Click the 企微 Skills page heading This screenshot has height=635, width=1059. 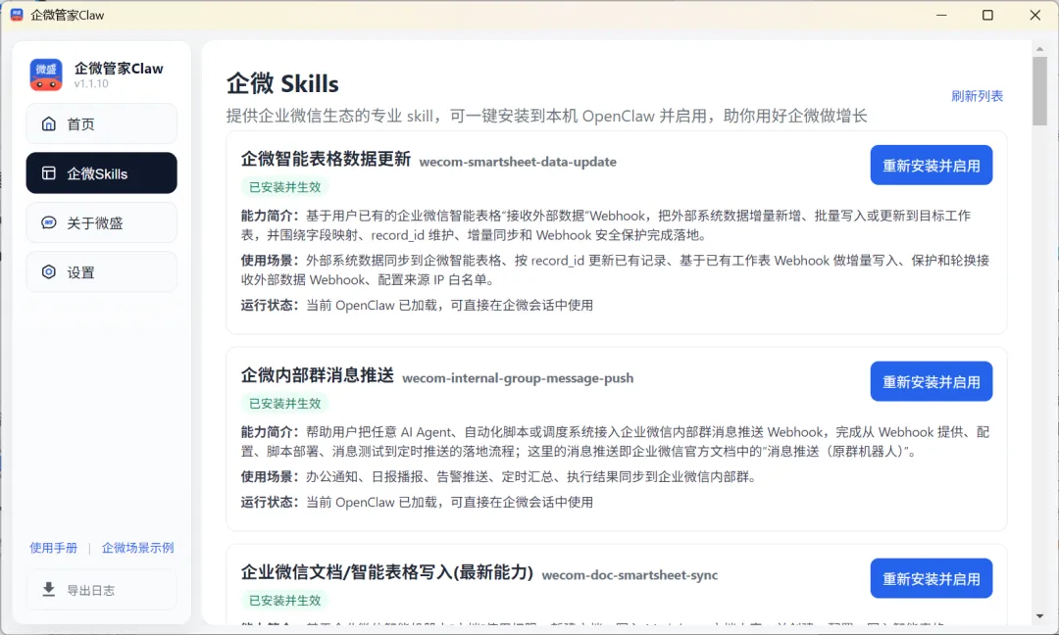pos(282,83)
